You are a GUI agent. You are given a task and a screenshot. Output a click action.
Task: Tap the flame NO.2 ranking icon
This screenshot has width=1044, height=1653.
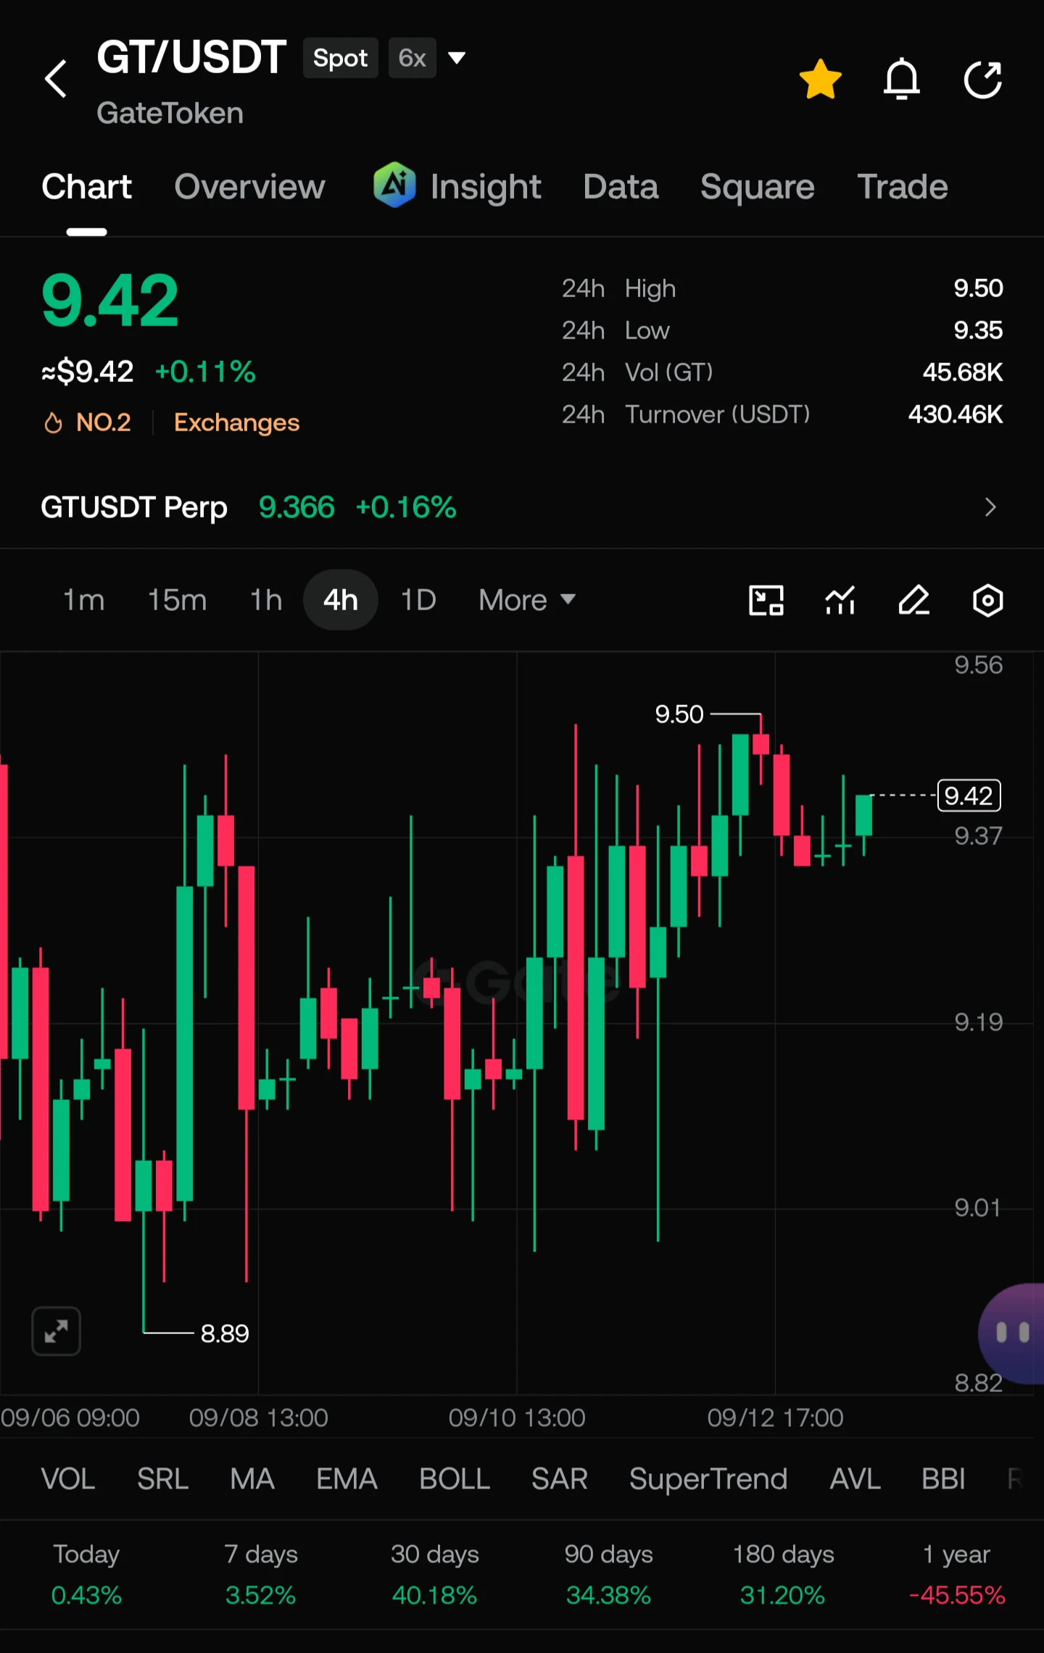coord(53,422)
